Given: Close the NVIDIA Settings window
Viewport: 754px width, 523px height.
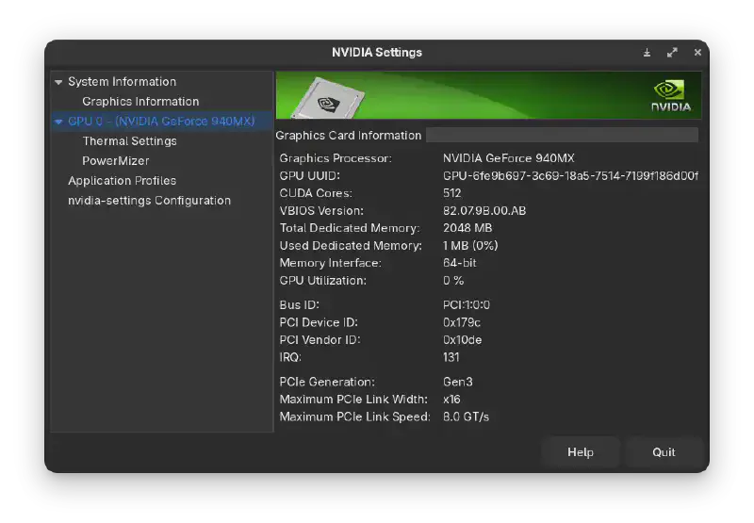Looking at the screenshot, I should (697, 53).
